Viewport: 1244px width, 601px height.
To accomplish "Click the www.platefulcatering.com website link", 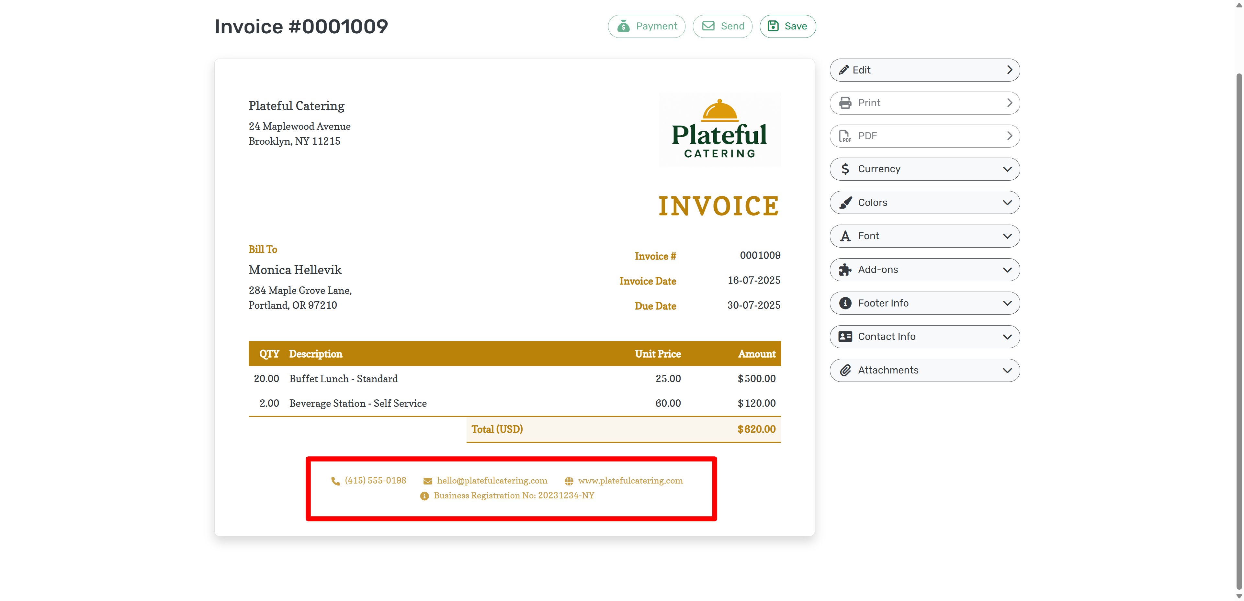I will (x=630, y=481).
